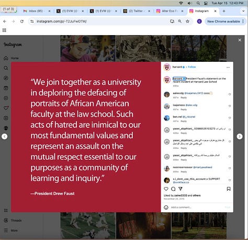Go to next post with right arrow

240,136
